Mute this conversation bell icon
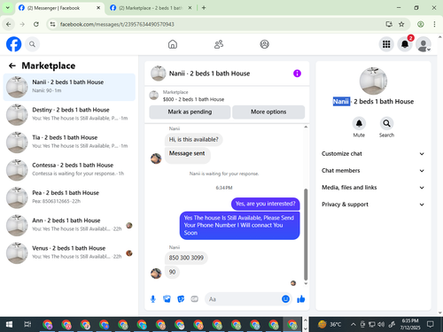The height and width of the screenshot is (332, 443). (x=359, y=123)
